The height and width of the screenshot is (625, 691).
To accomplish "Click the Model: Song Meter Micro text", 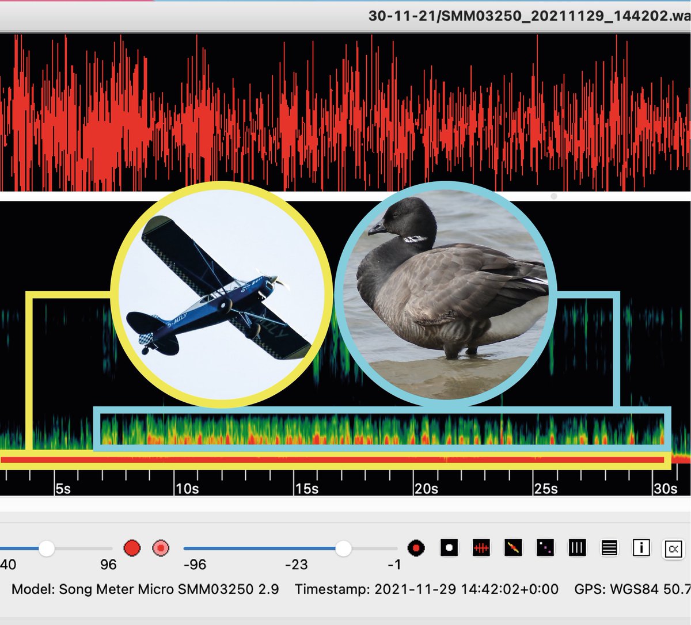I will tap(145, 589).
